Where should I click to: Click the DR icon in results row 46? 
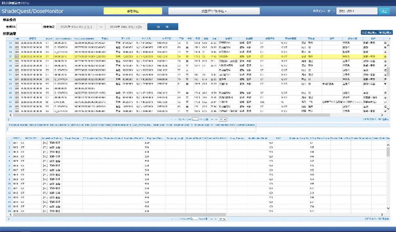pos(17,98)
